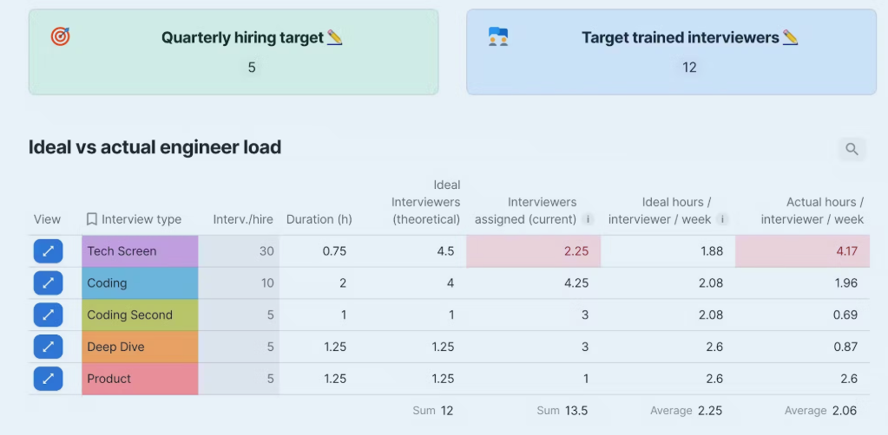Select the highlighted 4.17 actual hours cell

(811, 251)
